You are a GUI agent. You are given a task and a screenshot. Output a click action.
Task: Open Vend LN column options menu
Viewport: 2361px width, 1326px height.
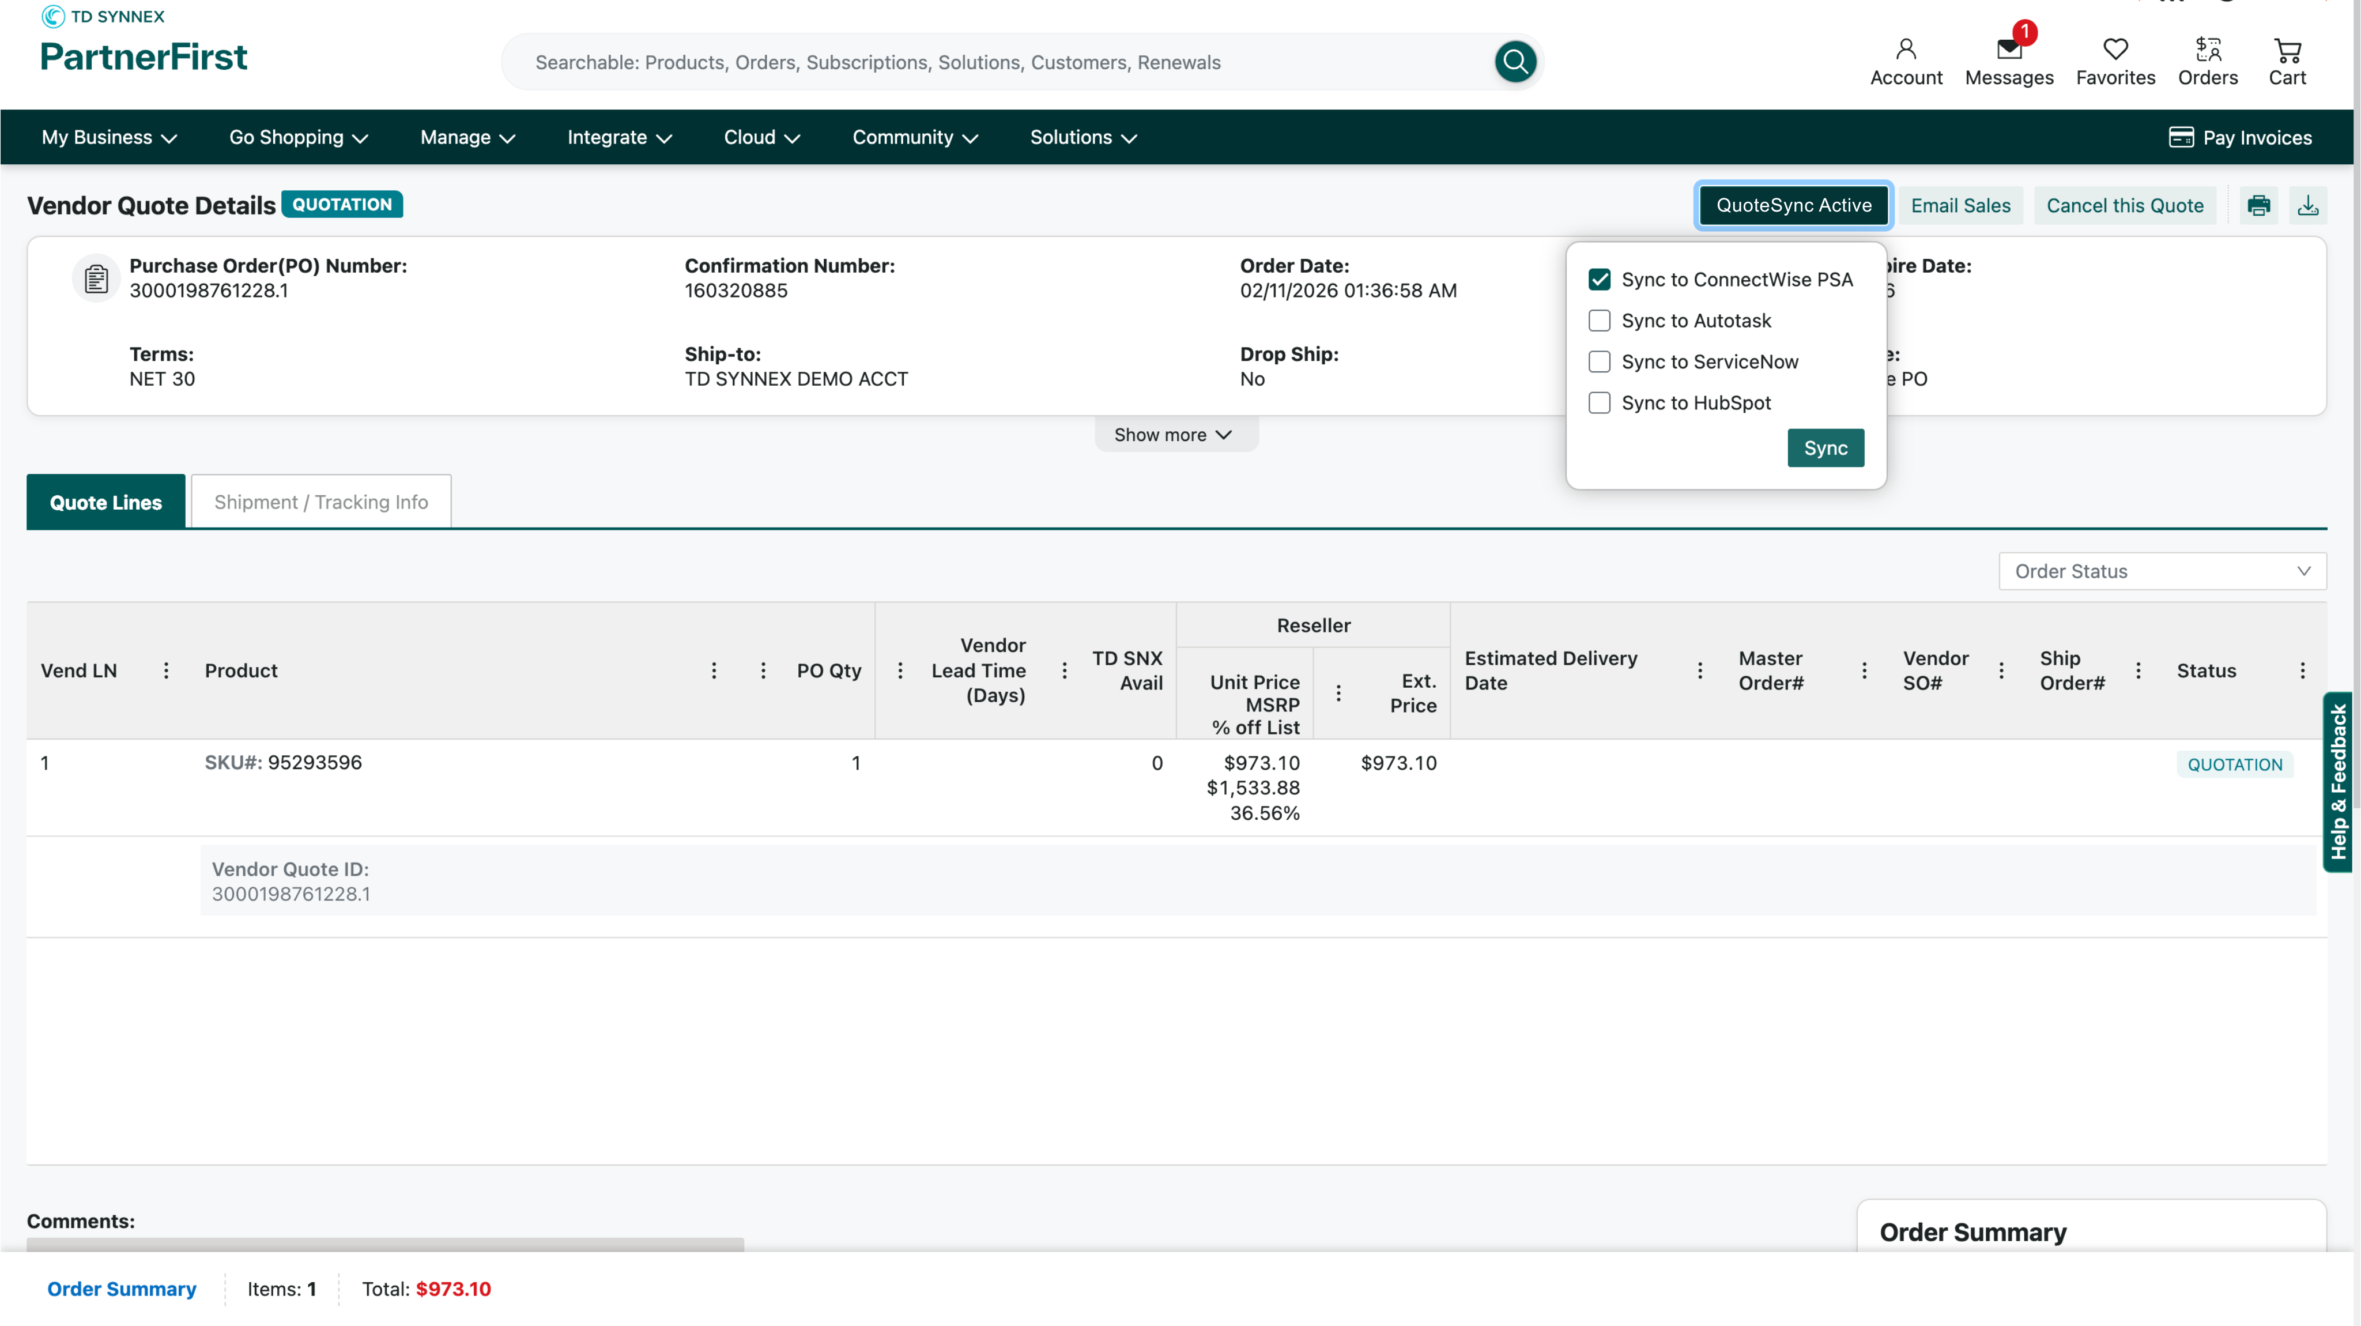tap(166, 670)
